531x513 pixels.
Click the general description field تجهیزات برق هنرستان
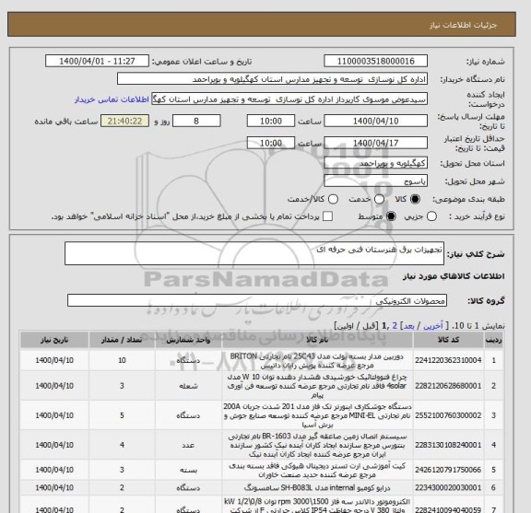254,253
